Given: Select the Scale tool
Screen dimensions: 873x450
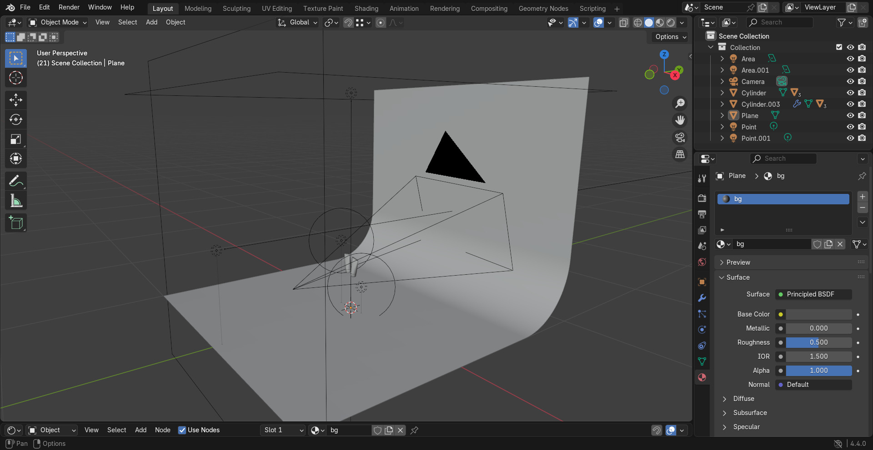Looking at the screenshot, I should 16,139.
